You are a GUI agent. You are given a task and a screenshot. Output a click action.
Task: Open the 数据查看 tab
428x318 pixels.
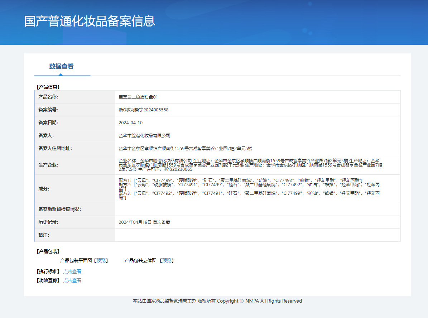point(61,66)
